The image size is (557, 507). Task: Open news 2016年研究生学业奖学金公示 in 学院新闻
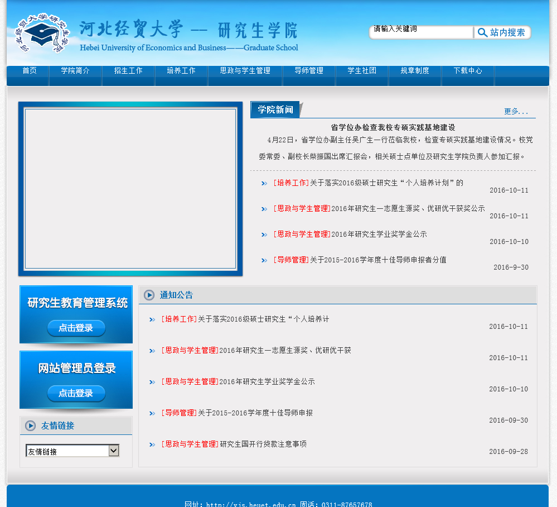tap(379, 234)
